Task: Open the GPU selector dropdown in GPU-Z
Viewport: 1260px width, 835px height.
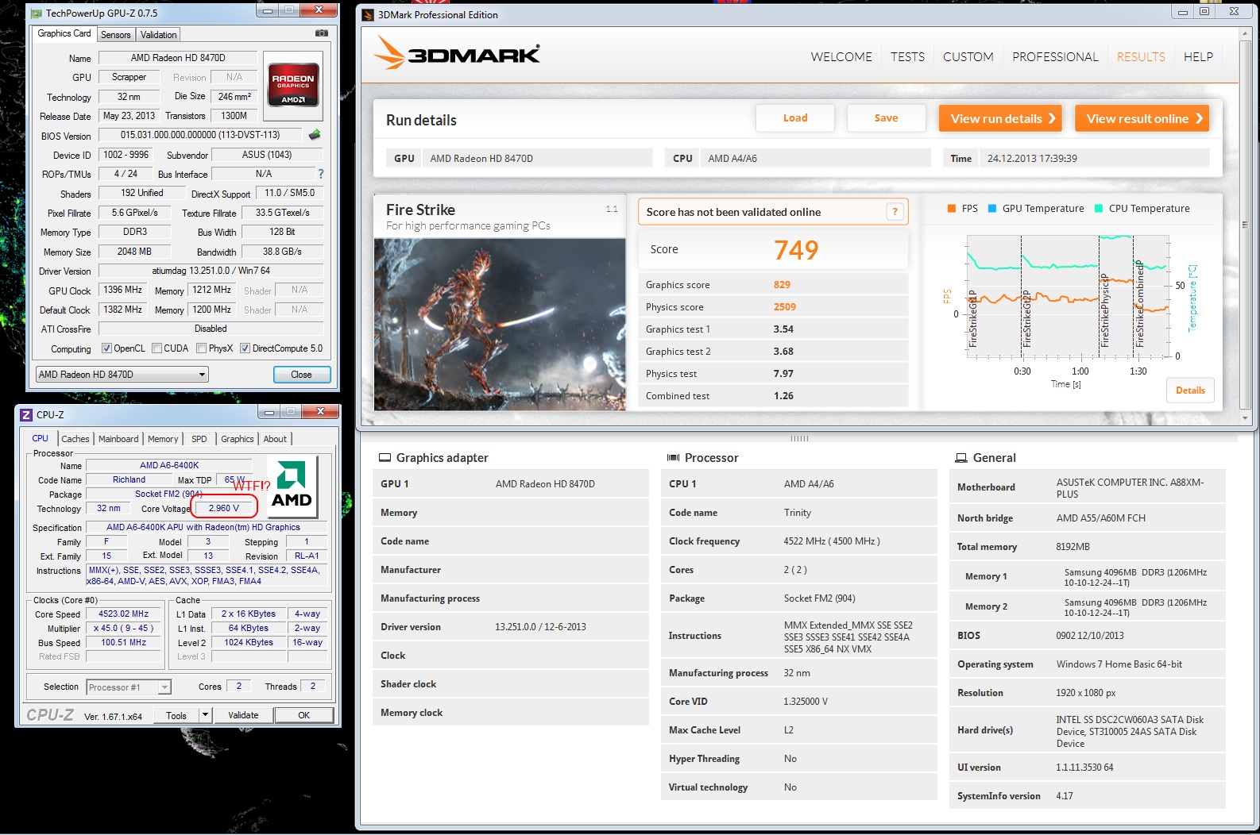Action: tap(122, 375)
